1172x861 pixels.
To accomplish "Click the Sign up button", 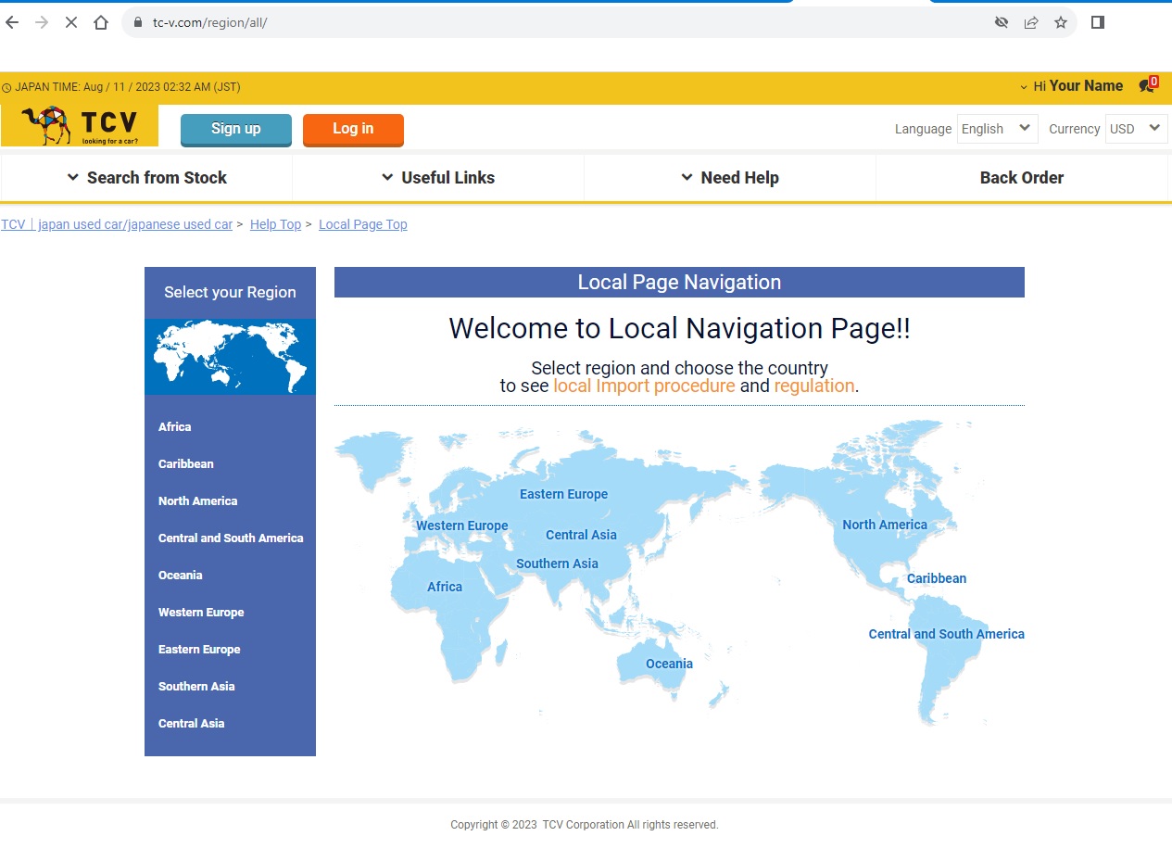I will coord(236,130).
